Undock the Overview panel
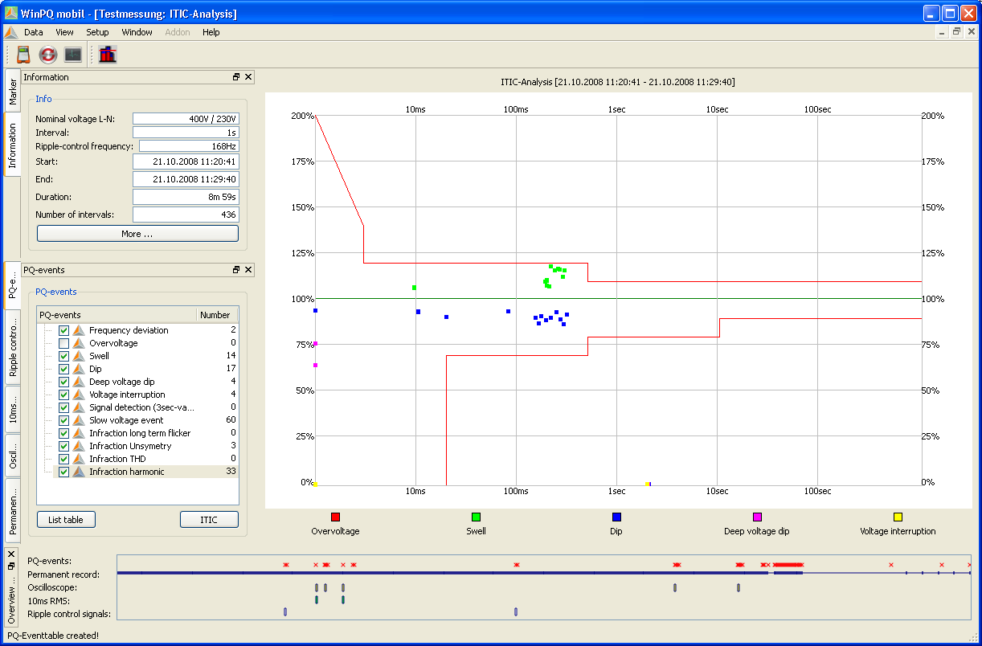 (x=11, y=566)
